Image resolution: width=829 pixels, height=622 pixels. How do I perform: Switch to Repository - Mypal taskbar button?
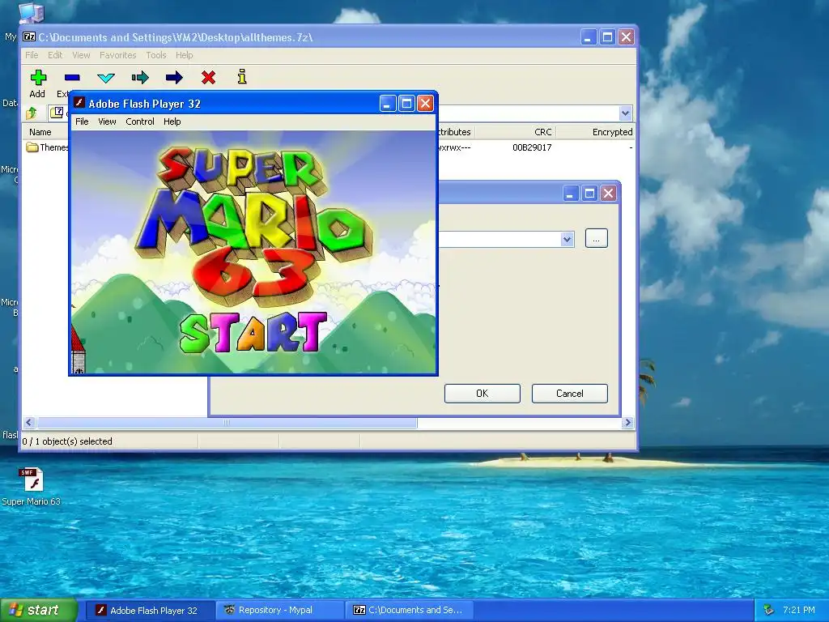point(279,611)
